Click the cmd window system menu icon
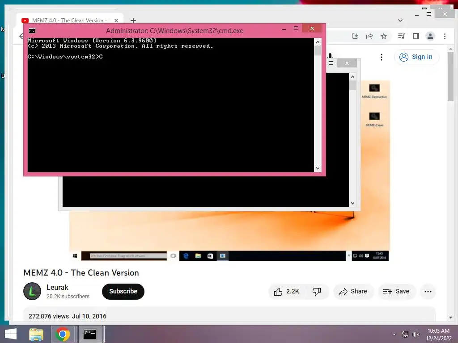This screenshot has height=343, width=458. 32,31
